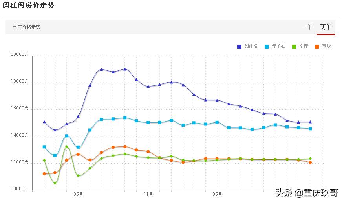Click the 20000元 y-axis label

click(20, 55)
